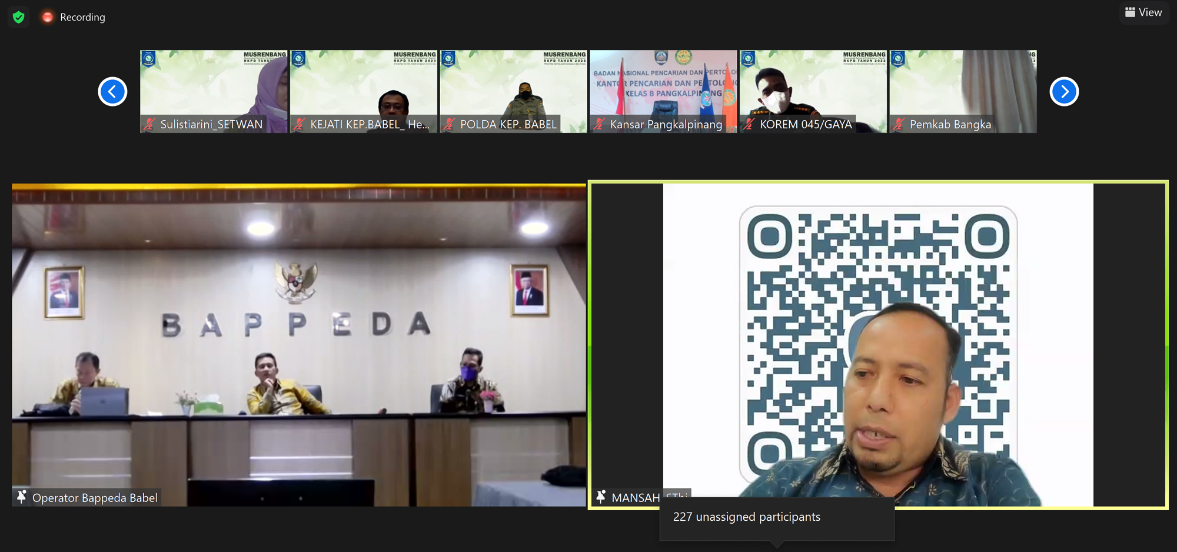Click muted mic icon on Pemkab Bangka
The width and height of the screenshot is (1177, 552).
pyautogui.click(x=899, y=124)
